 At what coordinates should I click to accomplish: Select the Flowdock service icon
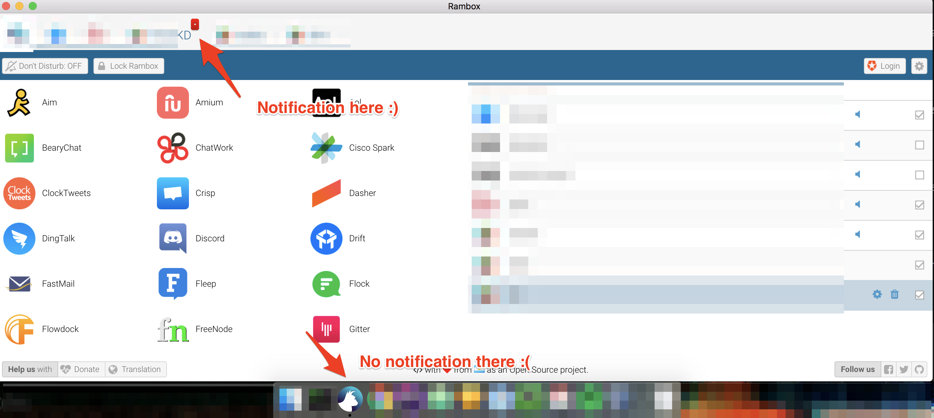[19, 329]
